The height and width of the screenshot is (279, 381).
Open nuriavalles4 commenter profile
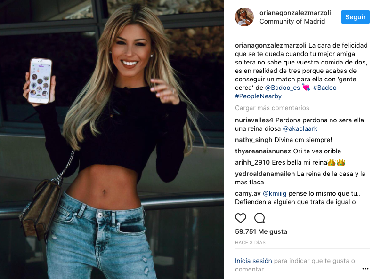coord(254,120)
